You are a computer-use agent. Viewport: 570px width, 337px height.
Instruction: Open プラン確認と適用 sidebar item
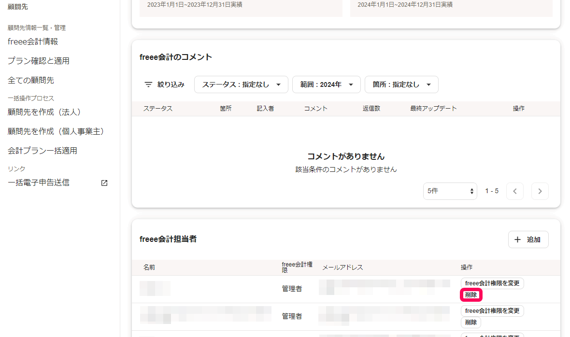[x=39, y=61]
